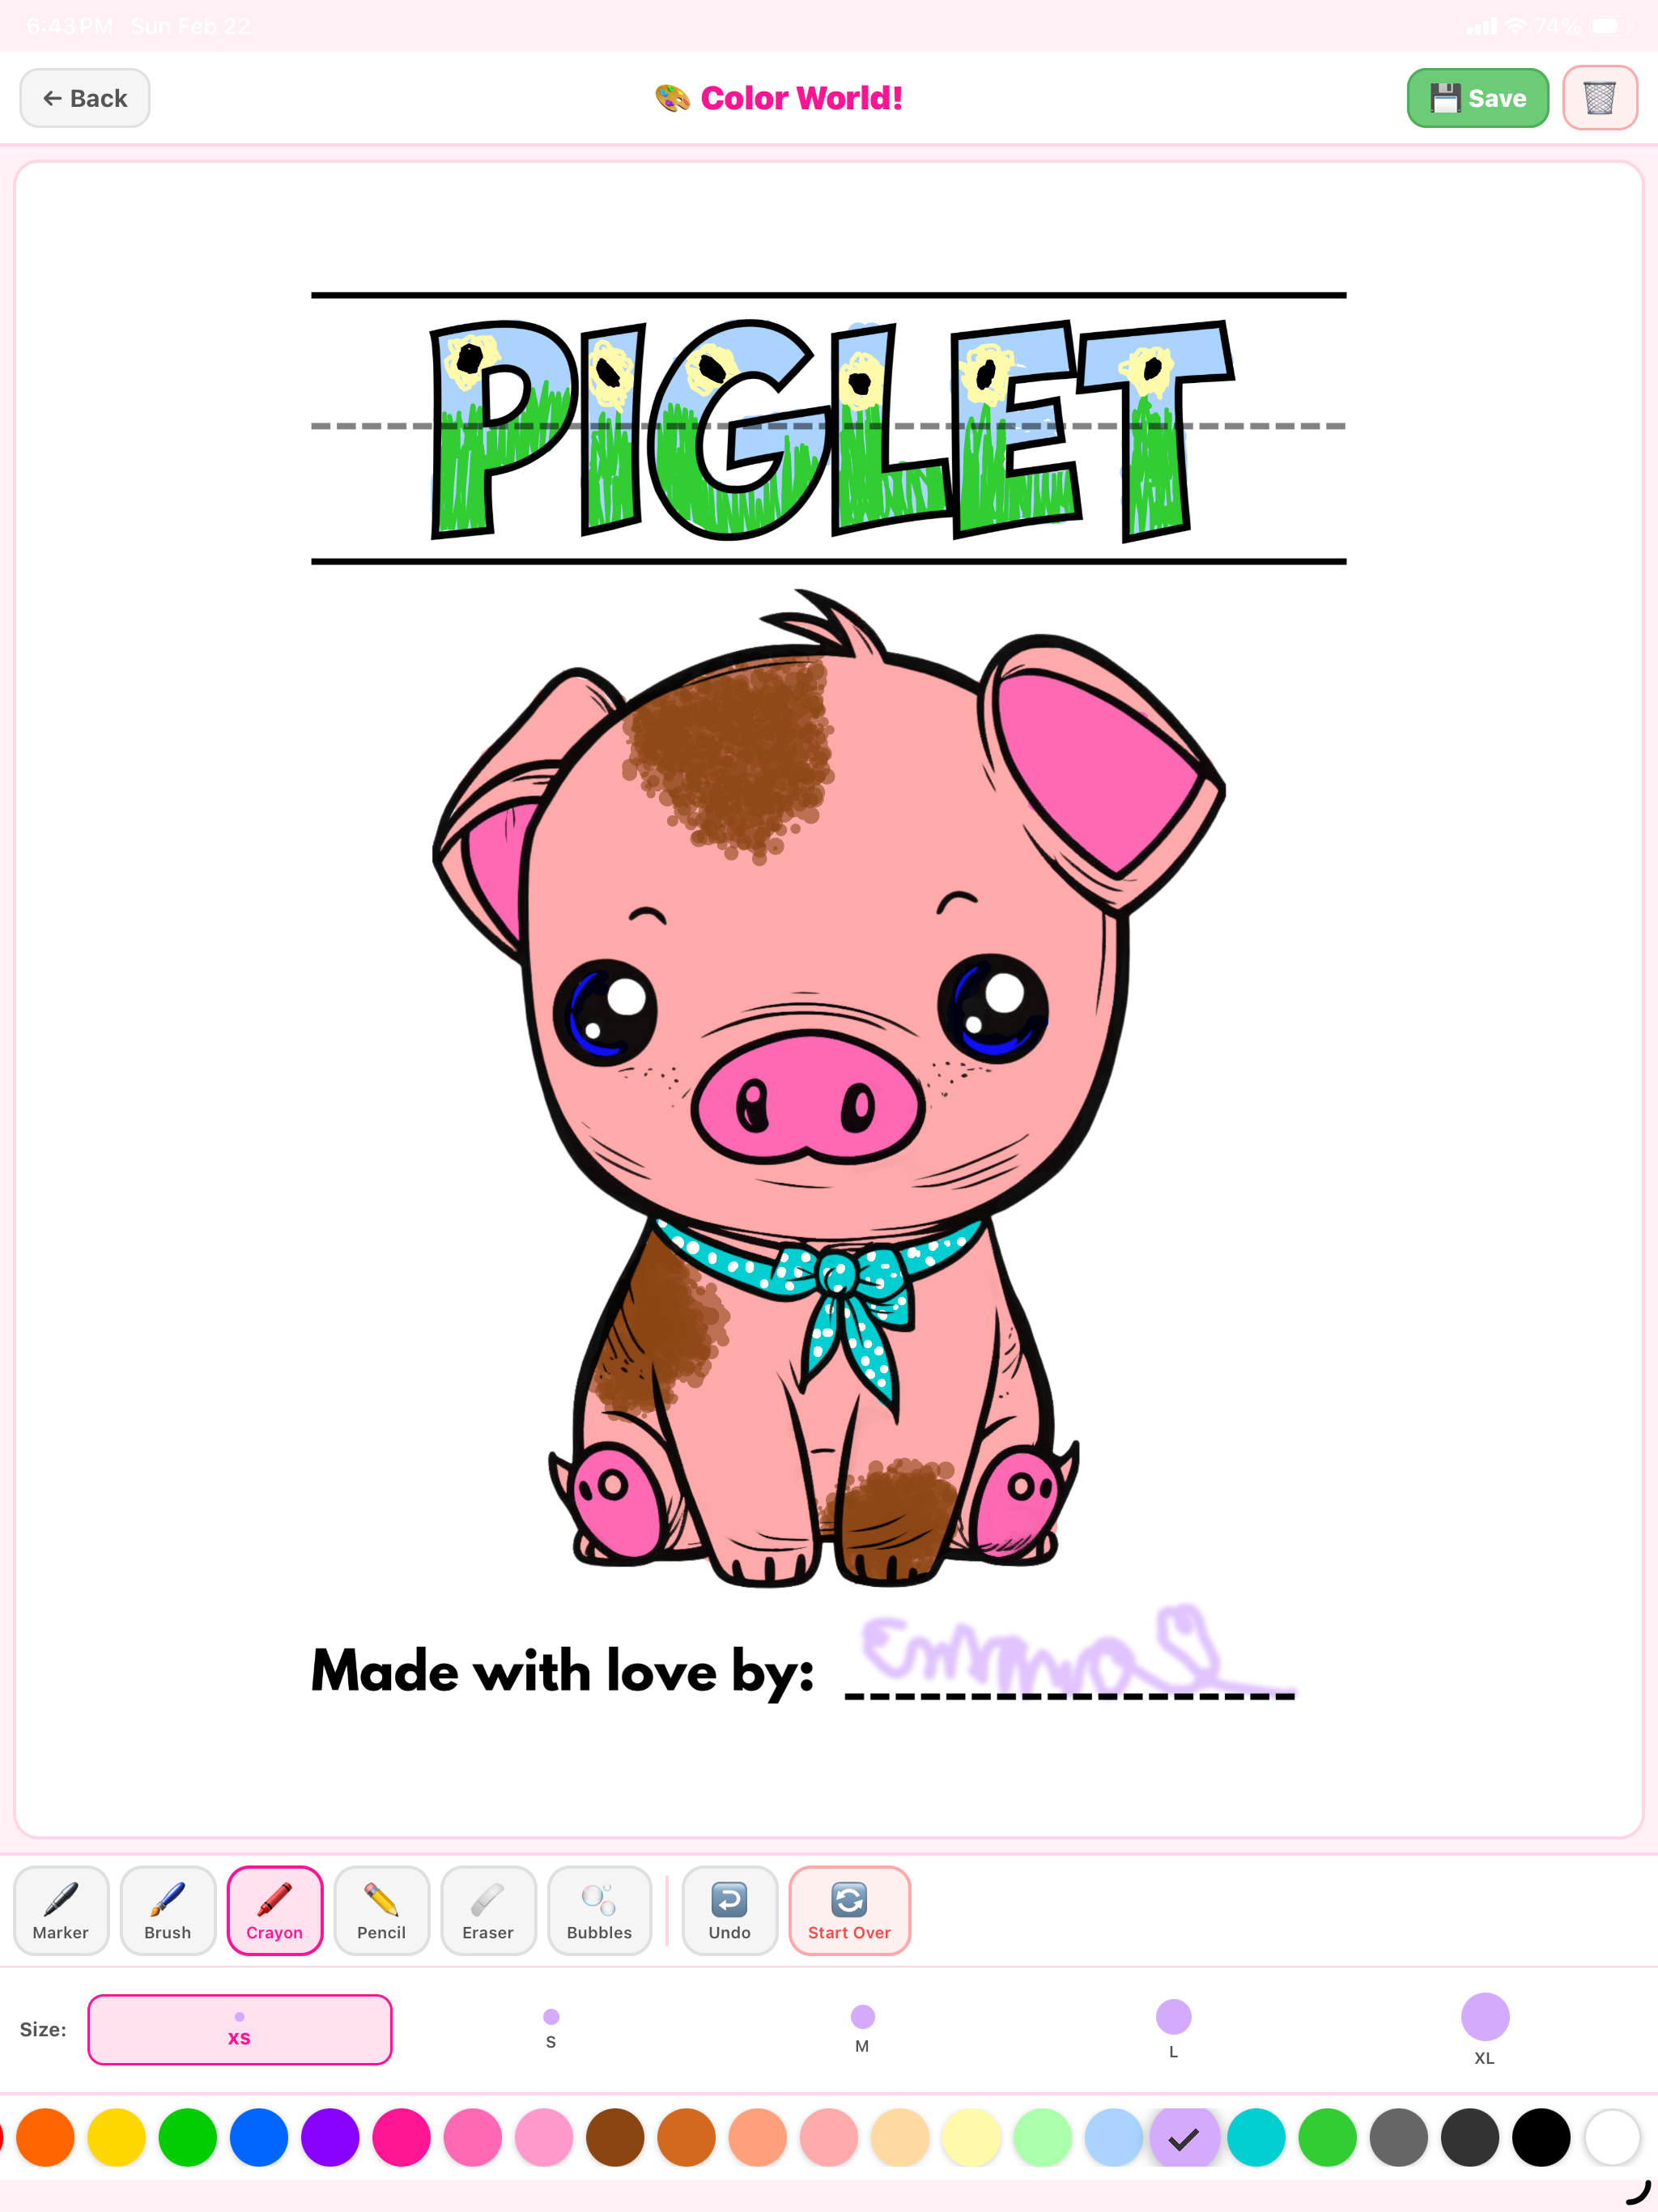Image resolution: width=1658 pixels, height=2212 pixels.
Task: Tap the palette icon beside the title
Action: pyautogui.click(x=673, y=98)
